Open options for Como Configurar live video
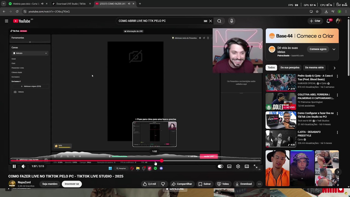 coord(337,114)
